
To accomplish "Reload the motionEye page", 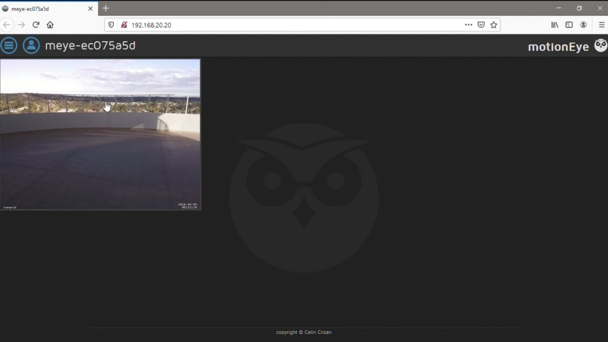I will pos(36,25).
